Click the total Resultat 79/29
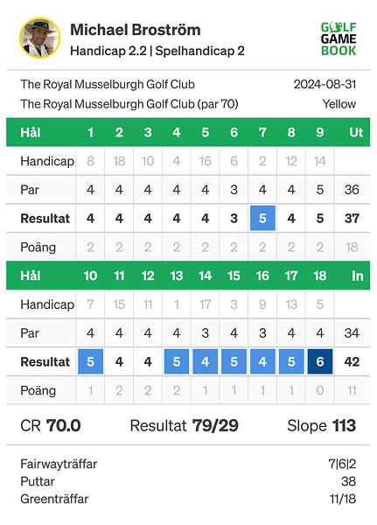The width and height of the screenshot is (377, 525). pos(185,426)
